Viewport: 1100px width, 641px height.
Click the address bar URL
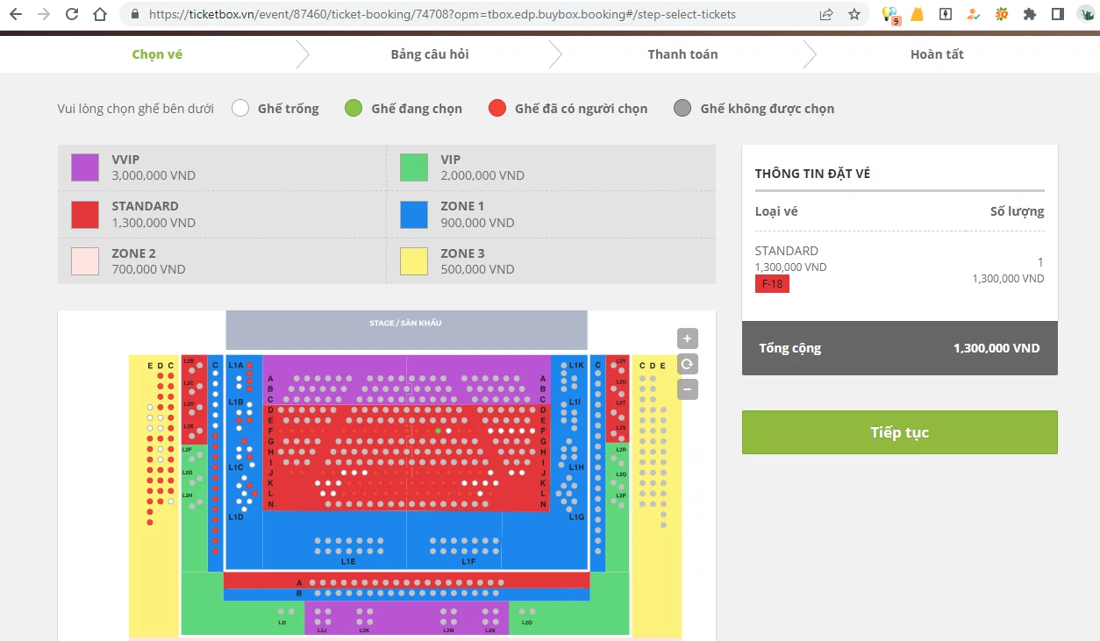(442, 14)
